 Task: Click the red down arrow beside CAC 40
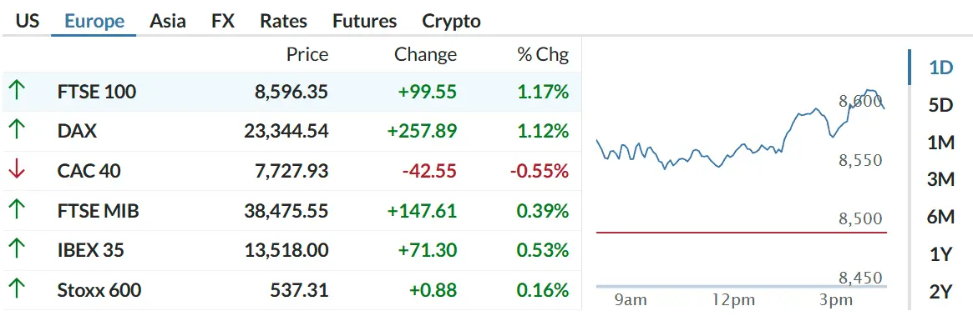coord(16,171)
